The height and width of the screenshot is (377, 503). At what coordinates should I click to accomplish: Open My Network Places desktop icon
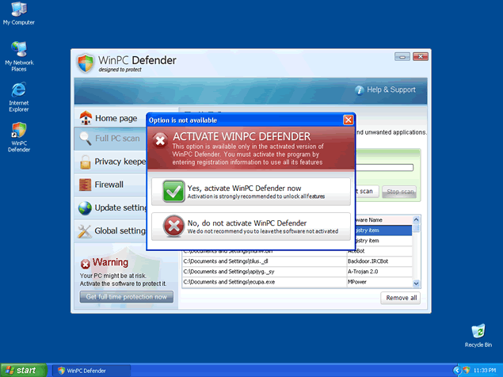click(18, 51)
